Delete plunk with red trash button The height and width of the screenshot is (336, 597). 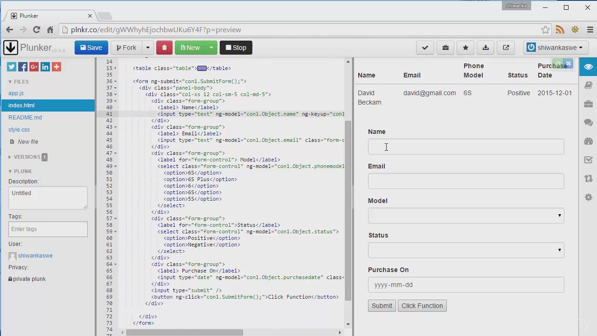(x=164, y=48)
